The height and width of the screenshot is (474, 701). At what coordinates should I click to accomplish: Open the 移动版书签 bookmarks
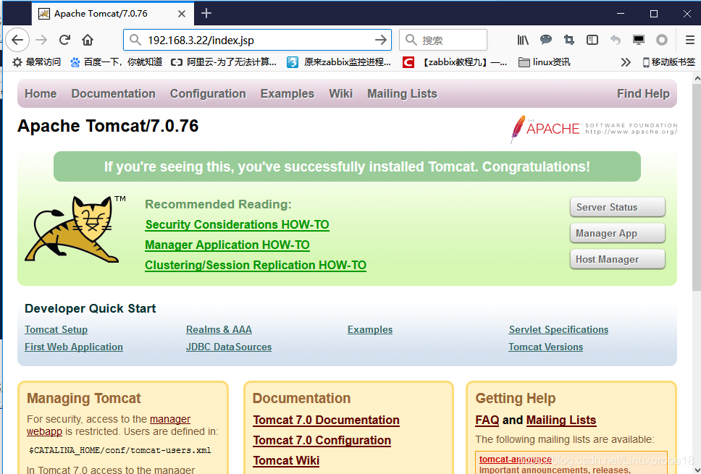(x=669, y=62)
